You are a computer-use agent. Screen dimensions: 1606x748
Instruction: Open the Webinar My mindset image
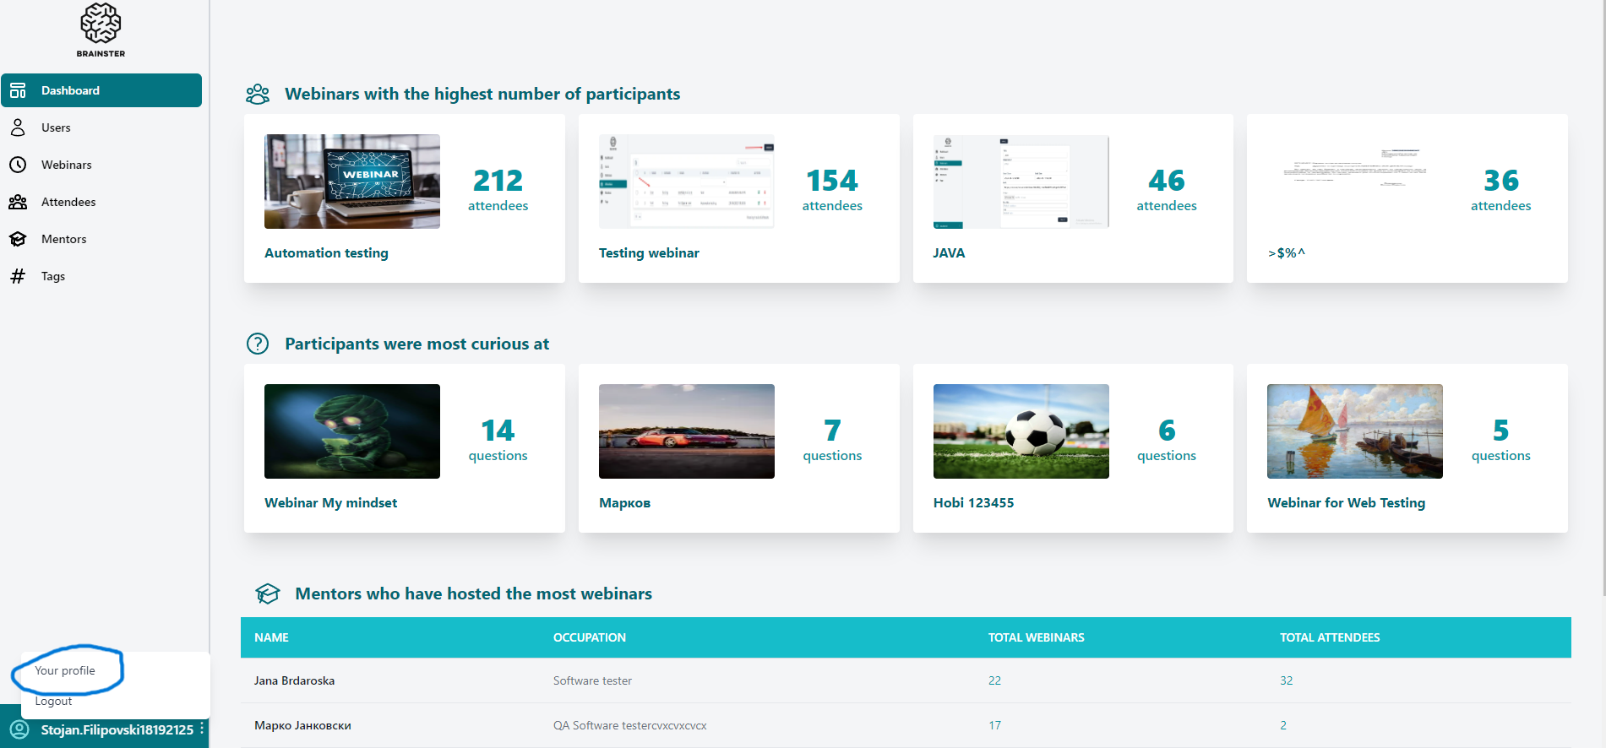[352, 431]
